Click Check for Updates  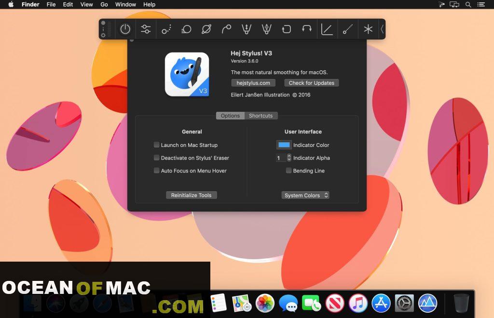pyautogui.click(x=312, y=83)
